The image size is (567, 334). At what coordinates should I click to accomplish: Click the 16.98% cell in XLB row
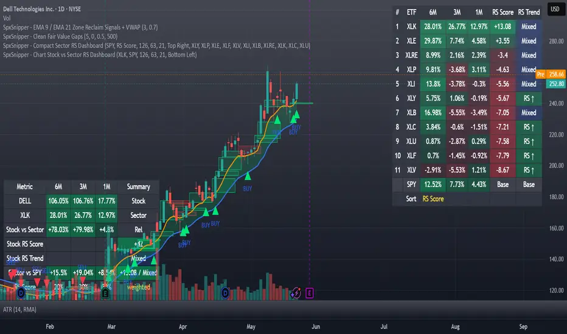pyautogui.click(x=433, y=113)
